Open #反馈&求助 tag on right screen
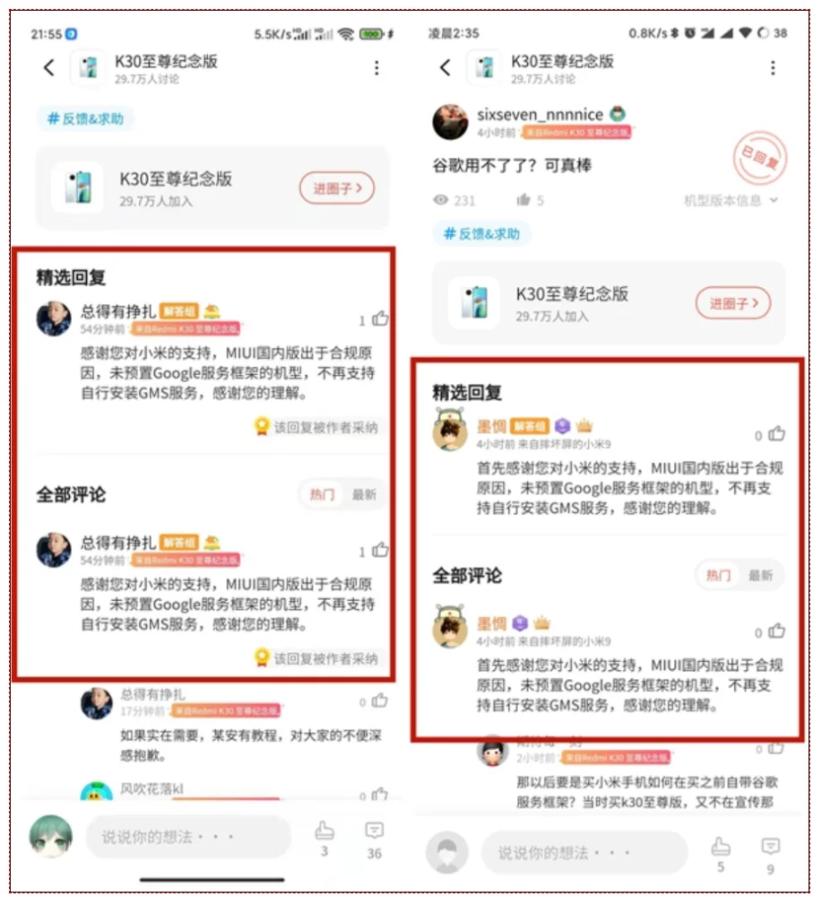 (481, 233)
